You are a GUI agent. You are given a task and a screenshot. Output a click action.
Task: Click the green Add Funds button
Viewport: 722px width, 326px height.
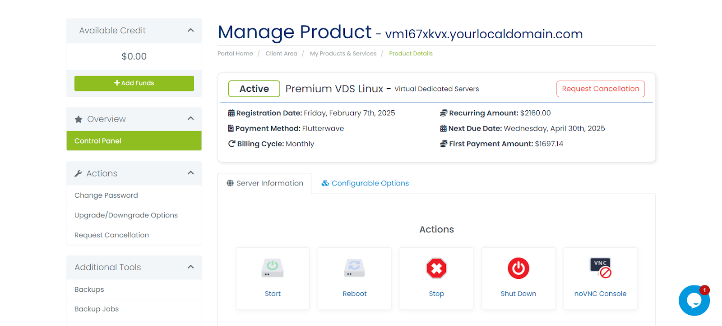tap(134, 83)
